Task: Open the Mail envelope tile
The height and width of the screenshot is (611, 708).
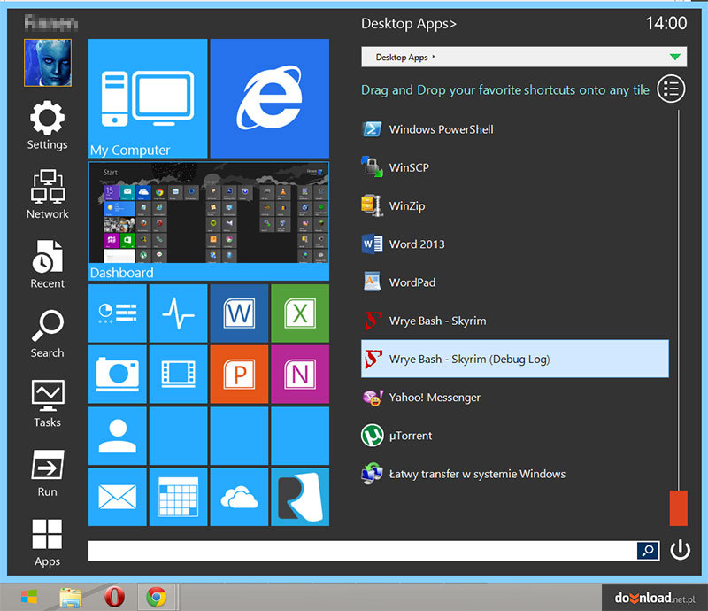Action: [118, 497]
